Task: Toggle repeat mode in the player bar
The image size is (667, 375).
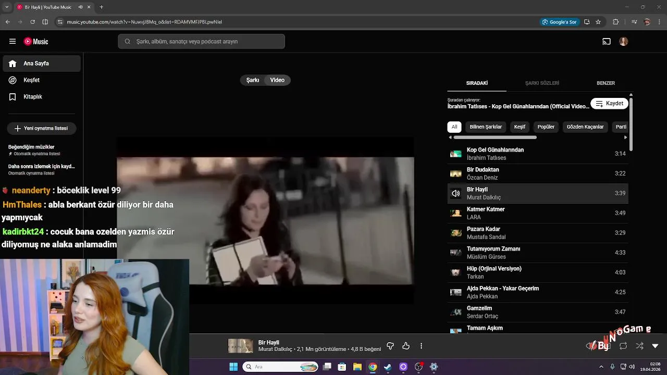Action: tap(623, 346)
